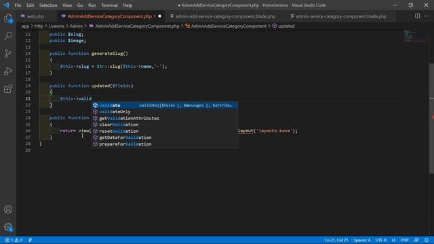Image resolution: width=434 pixels, height=244 pixels.
Task: Minimize the VS Code window
Action: point(395,5)
